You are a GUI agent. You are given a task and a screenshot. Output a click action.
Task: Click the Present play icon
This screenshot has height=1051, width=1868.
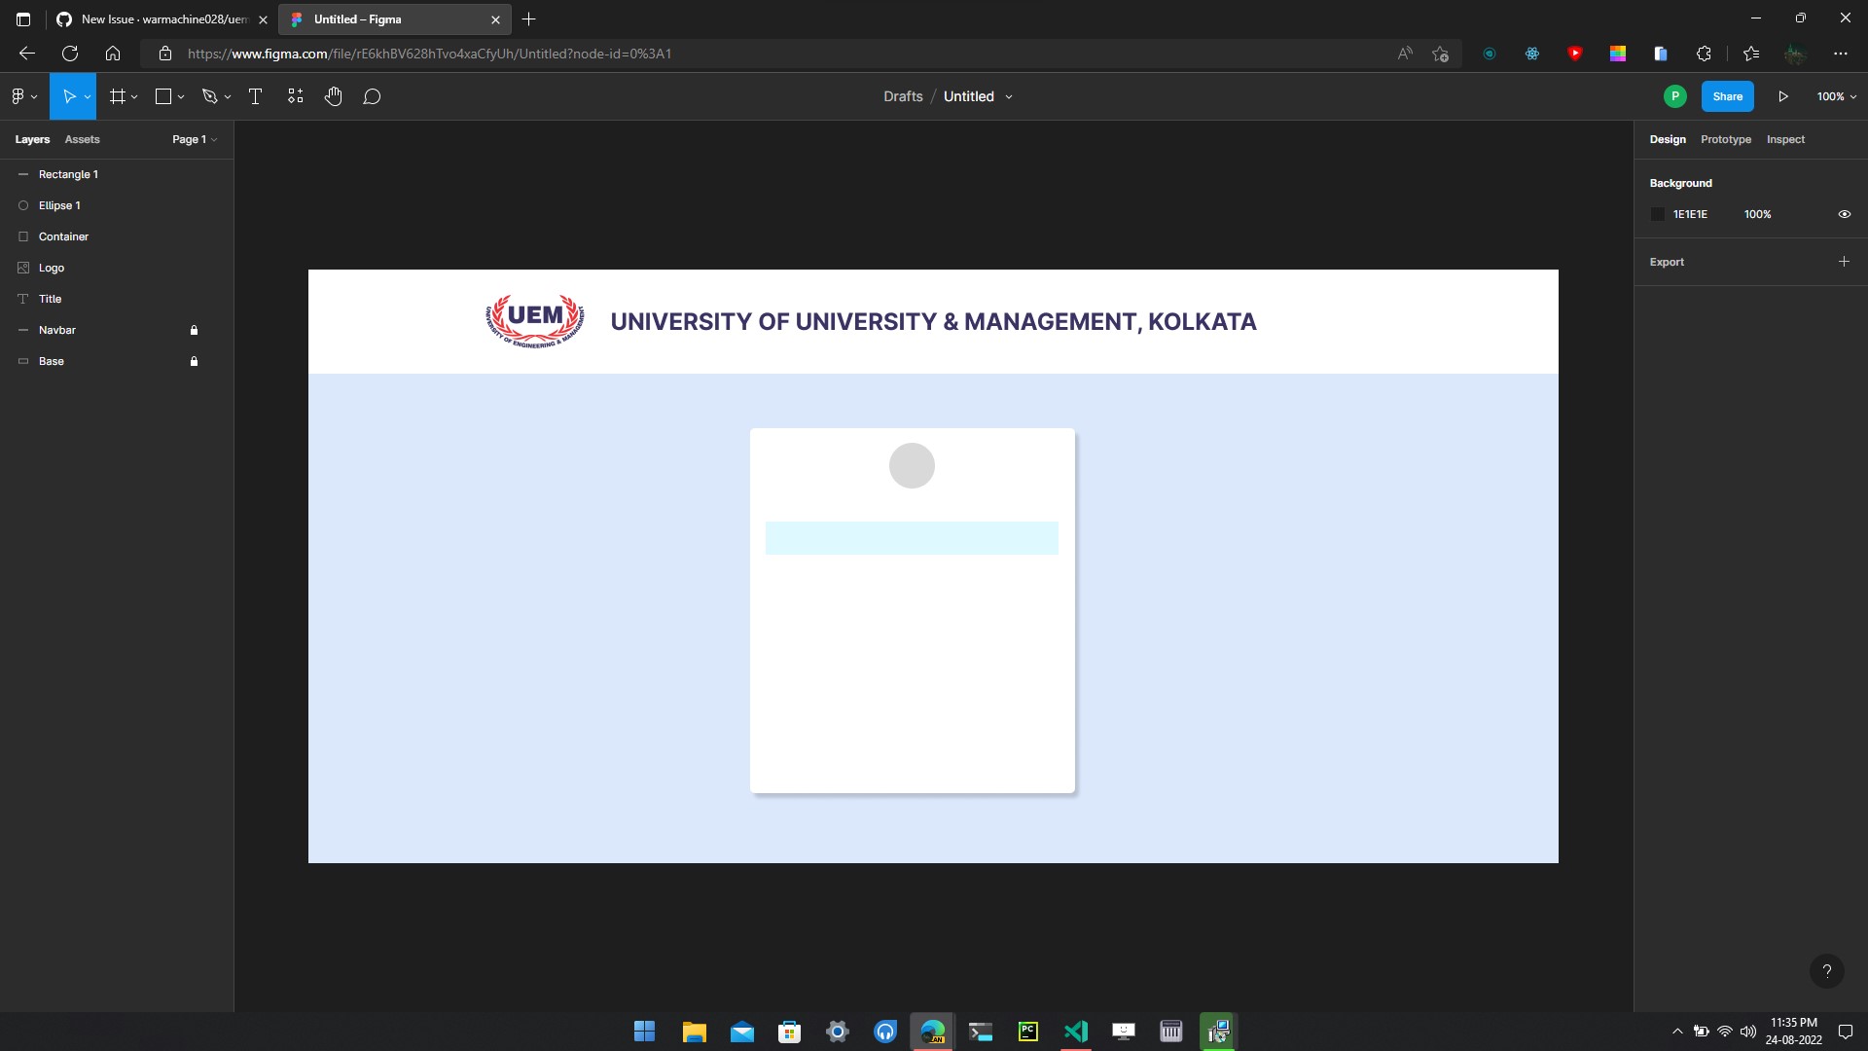click(1783, 96)
